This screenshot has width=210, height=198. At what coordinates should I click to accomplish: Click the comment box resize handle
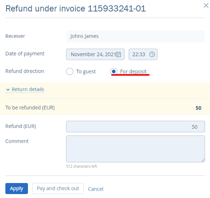[x=203, y=160]
